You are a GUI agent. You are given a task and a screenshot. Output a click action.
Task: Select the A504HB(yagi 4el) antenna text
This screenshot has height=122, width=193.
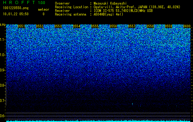(x=108, y=14)
